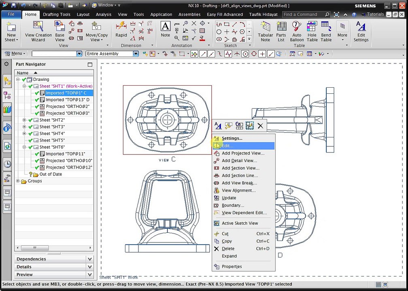The height and width of the screenshot is (291, 408).
Task: Toggle checkmark of Imported "TOP@11"
Action: tap(37, 154)
